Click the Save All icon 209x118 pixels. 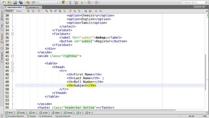click(x=21, y=2)
